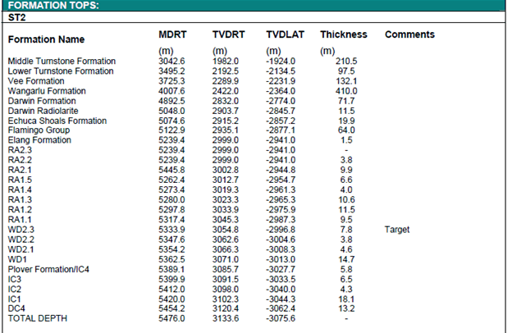The width and height of the screenshot is (512, 333).
Task: Select the Thickness column header
Action: pyautogui.click(x=343, y=34)
